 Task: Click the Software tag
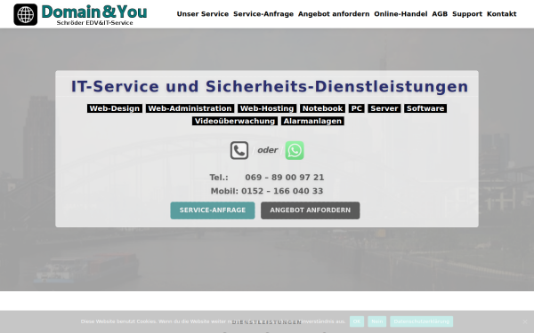coord(425,108)
